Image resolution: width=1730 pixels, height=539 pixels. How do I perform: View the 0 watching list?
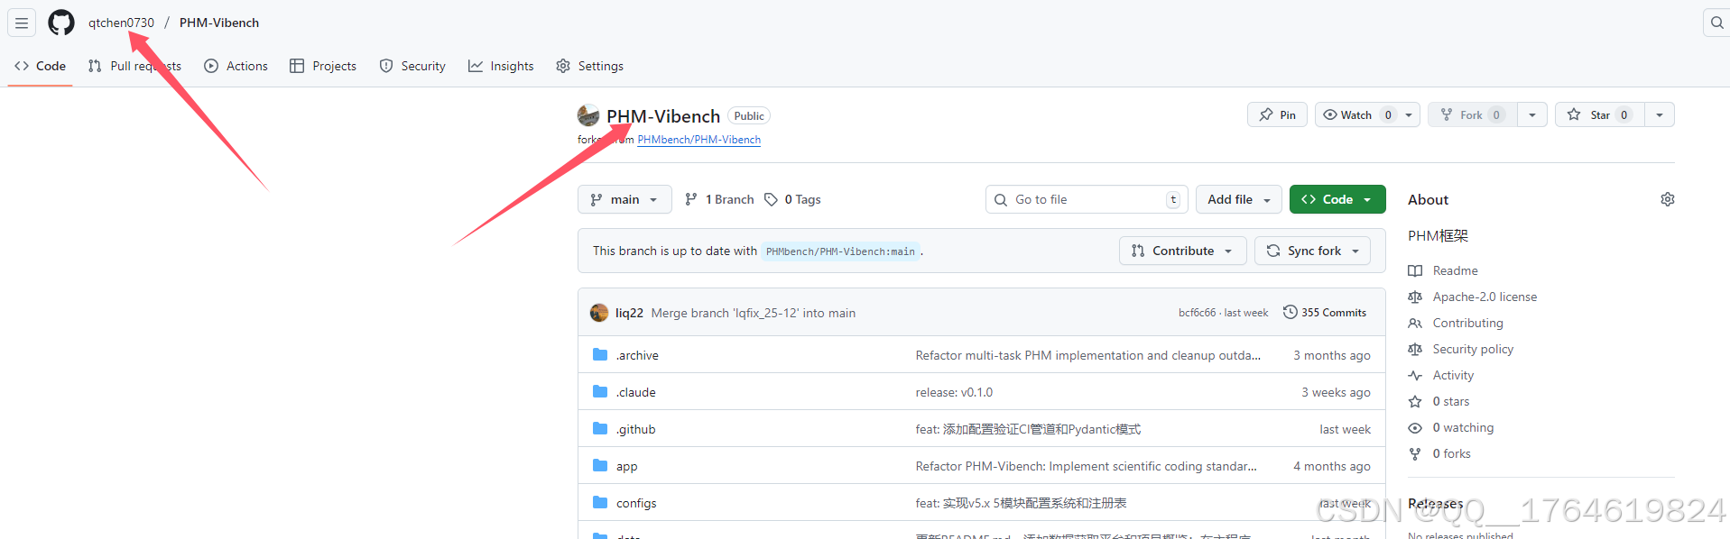(1451, 427)
